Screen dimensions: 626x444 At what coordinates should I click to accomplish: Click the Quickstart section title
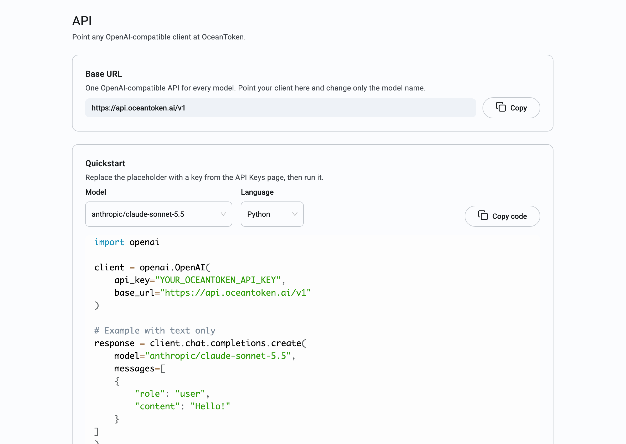105,163
